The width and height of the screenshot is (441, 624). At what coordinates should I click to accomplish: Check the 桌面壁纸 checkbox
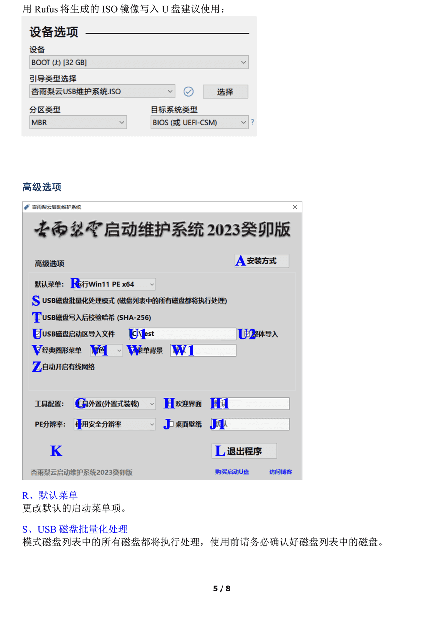click(170, 424)
